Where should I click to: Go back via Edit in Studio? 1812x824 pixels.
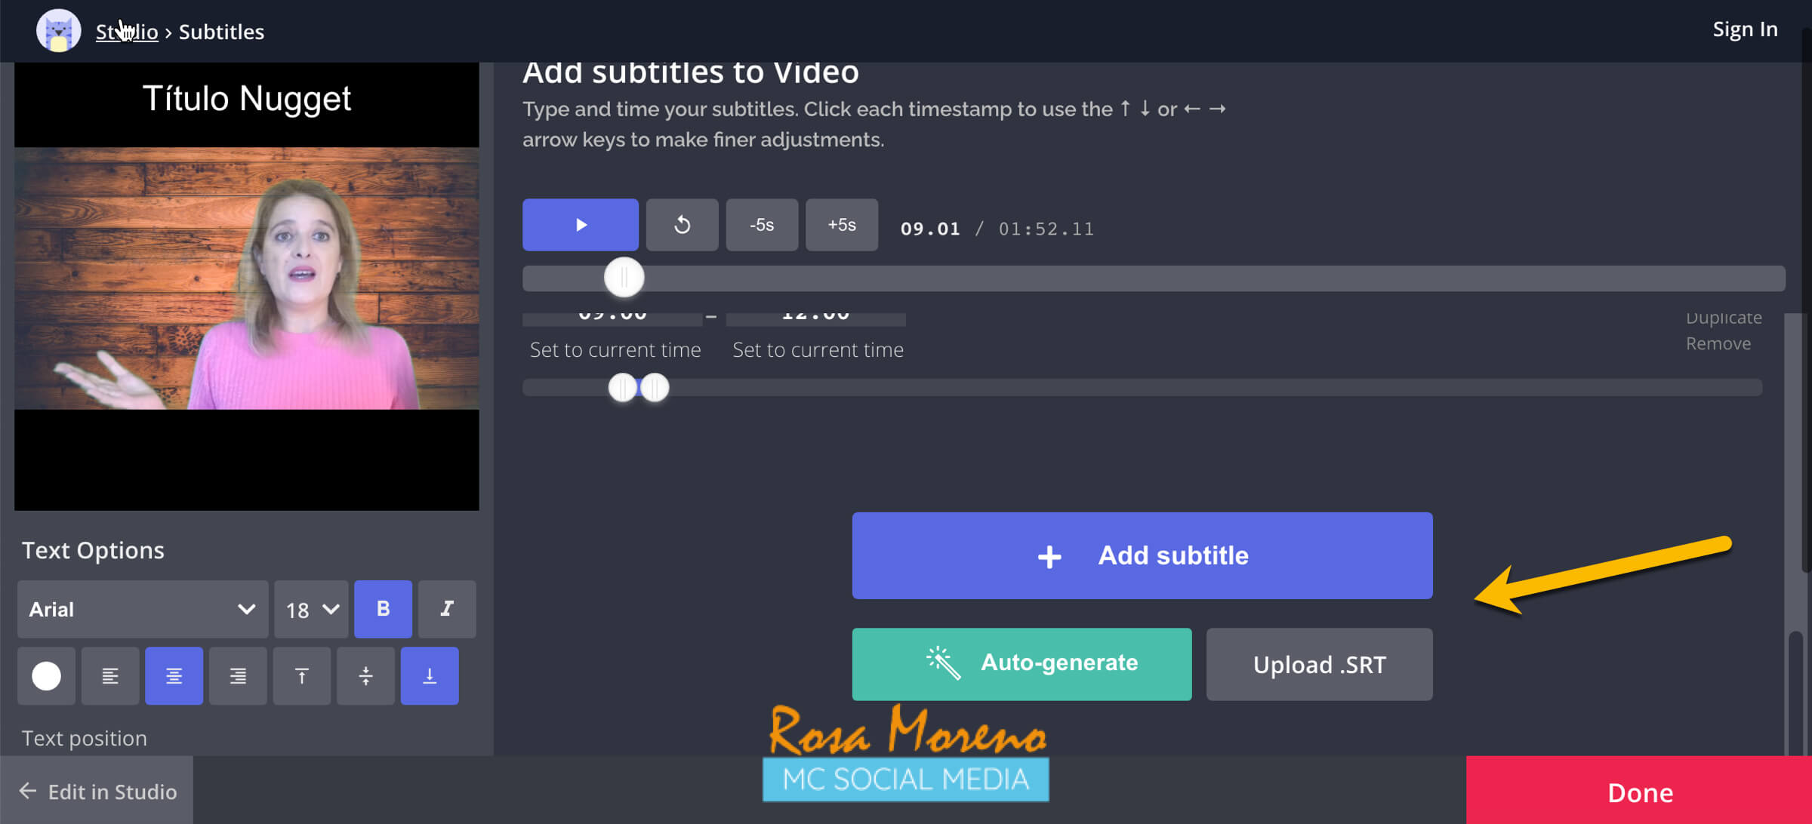[x=97, y=791]
